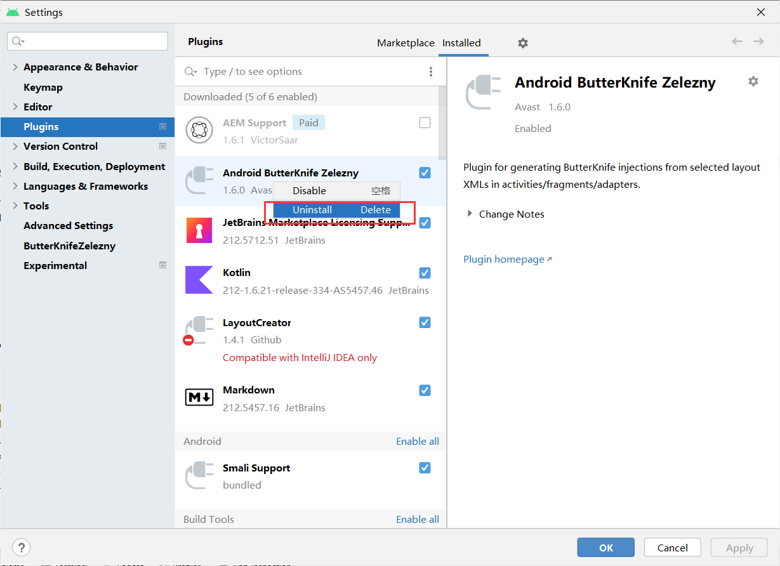Open the plugins manage repositories gear icon
The image size is (780, 566).
pyautogui.click(x=522, y=43)
